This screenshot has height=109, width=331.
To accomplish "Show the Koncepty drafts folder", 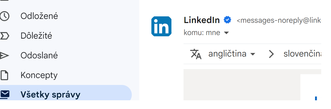I will pos(39,75).
